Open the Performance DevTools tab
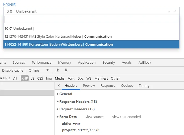Viewport: 184px width, 135px height. [x=41, y=62]
